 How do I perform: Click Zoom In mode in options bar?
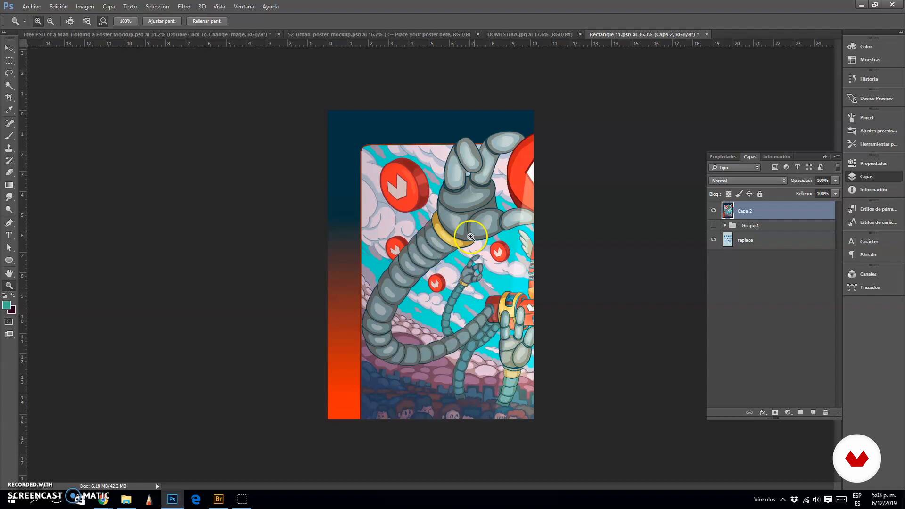[x=38, y=21]
